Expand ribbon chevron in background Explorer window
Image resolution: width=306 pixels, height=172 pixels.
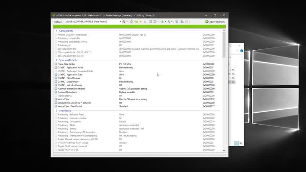237,51
